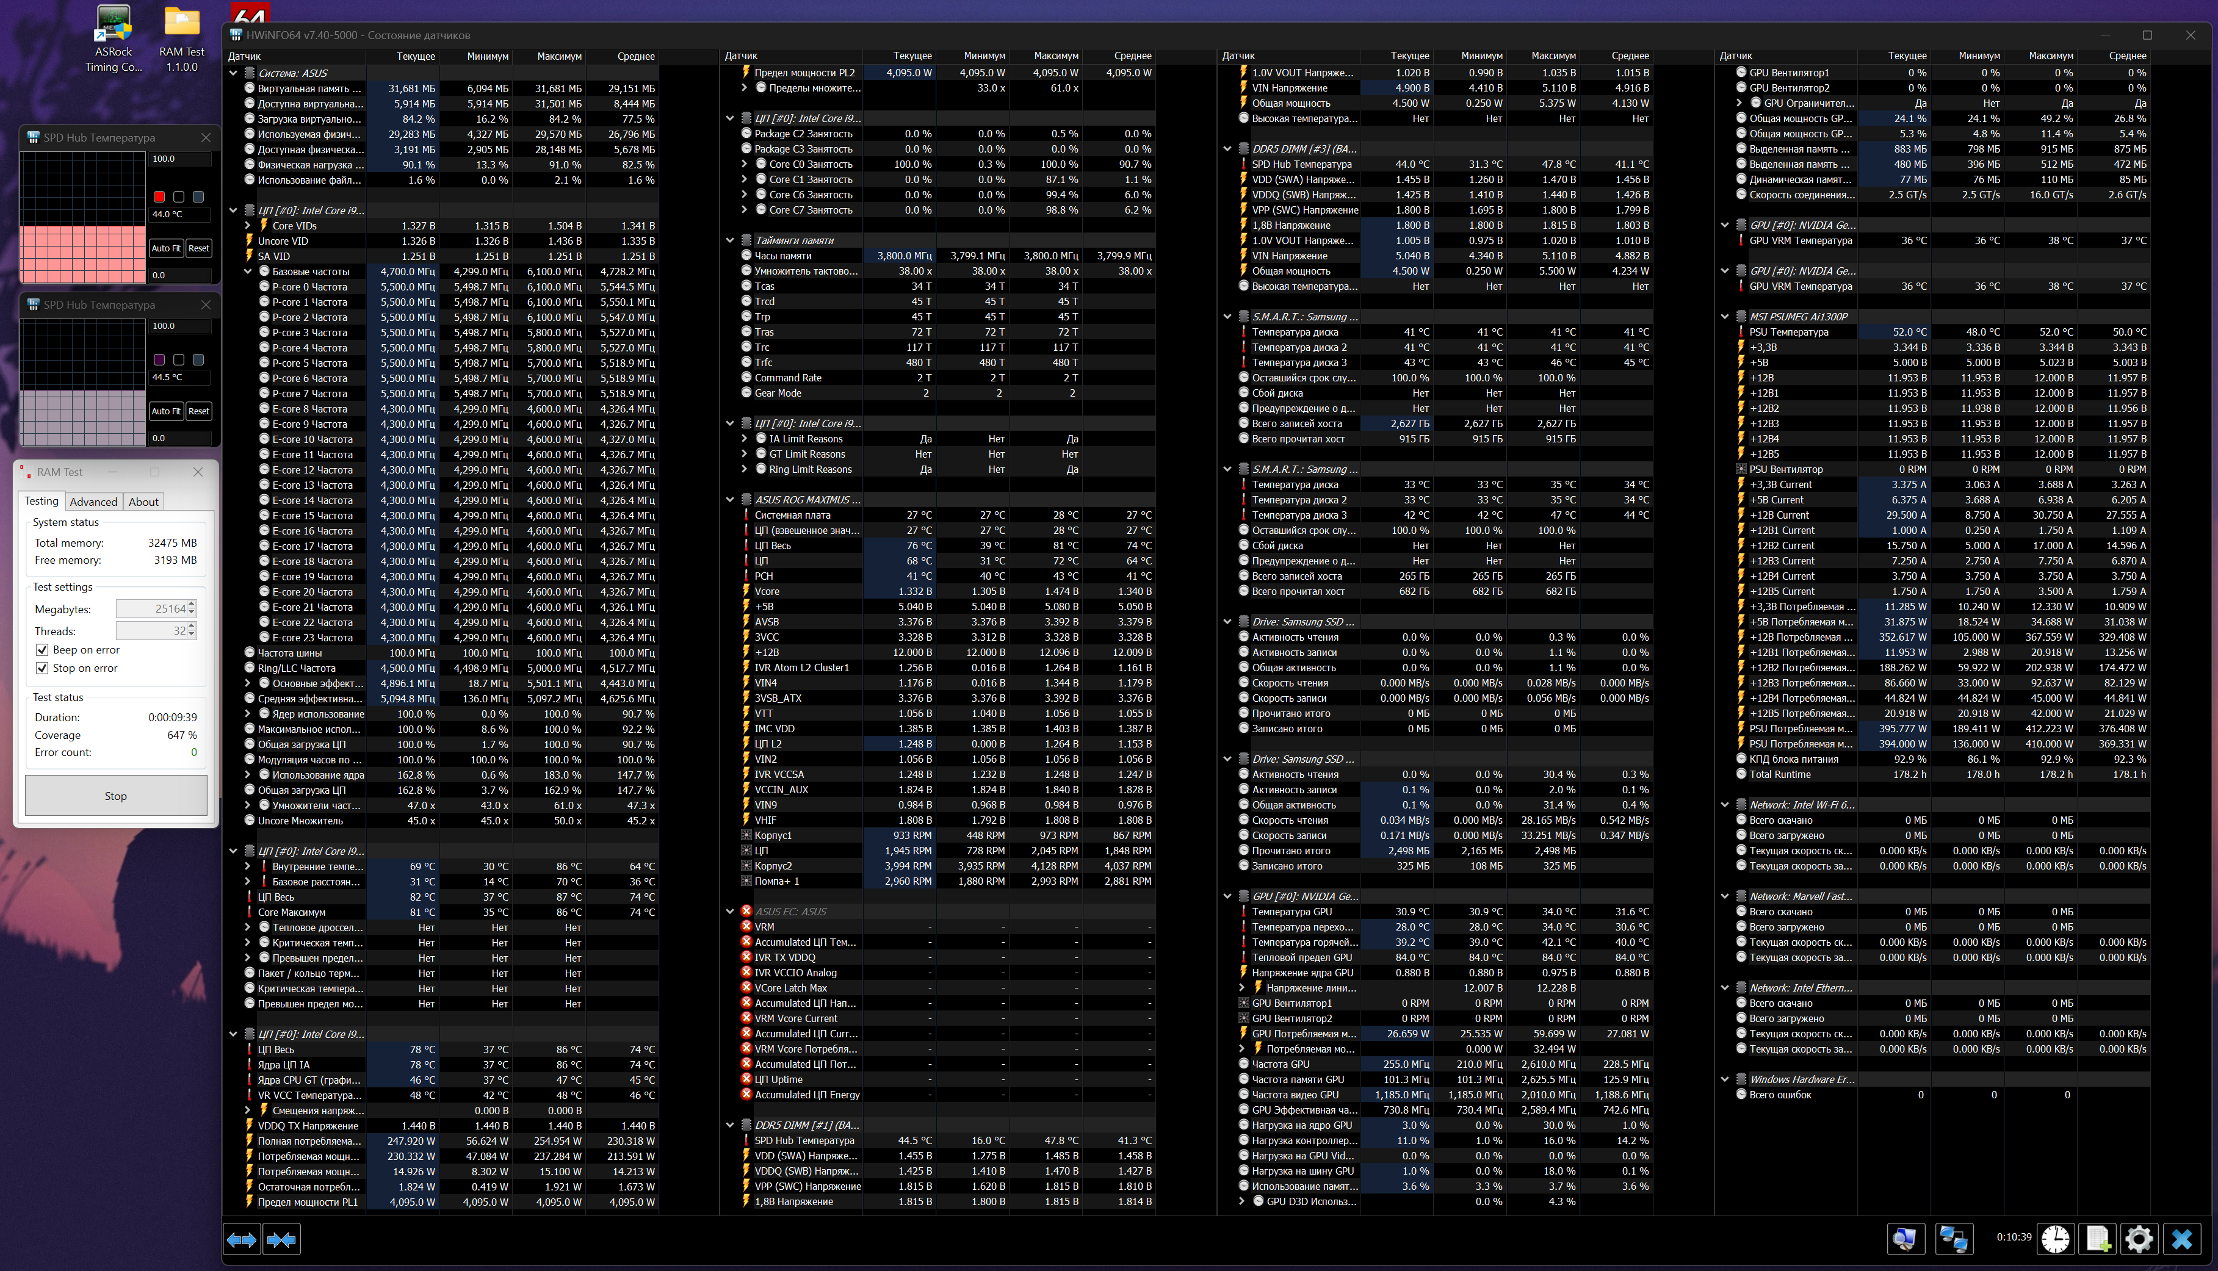Click Auto Fit in top SPD Hub graph
The image size is (2218, 1271).
pyautogui.click(x=166, y=248)
